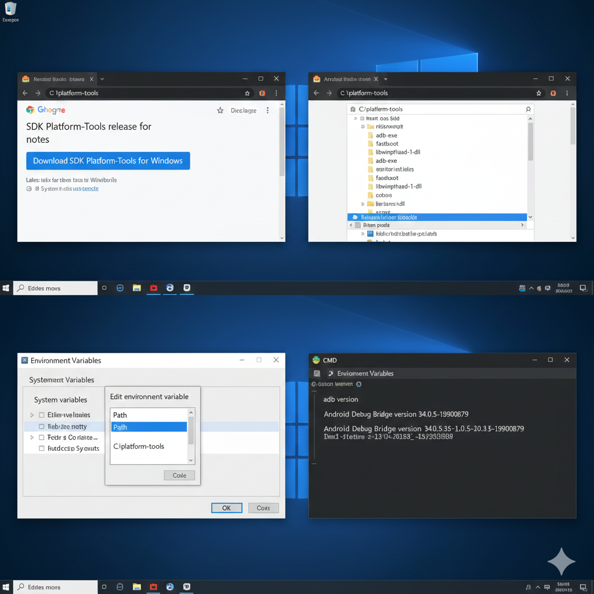Expand the Fedr s Co riaite row
The image size is (594, 594).
(x=32, y=437)
